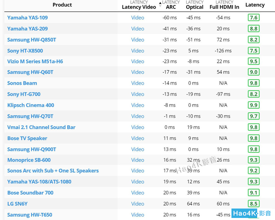The width and height of the screenshot is (275, 220).
Task: Play Video link for Samsung HW-Q70T
Action: click(138, 116)
